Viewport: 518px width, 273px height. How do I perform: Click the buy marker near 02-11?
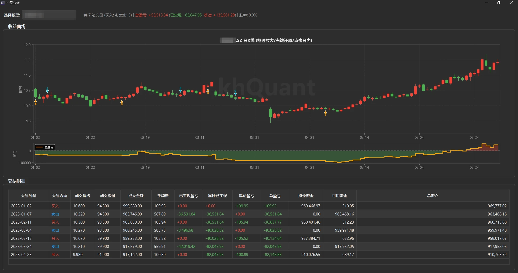[122, 102]
